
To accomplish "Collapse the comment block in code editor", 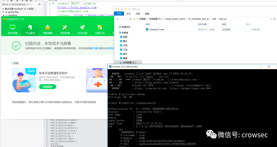I will pos(50,3).
